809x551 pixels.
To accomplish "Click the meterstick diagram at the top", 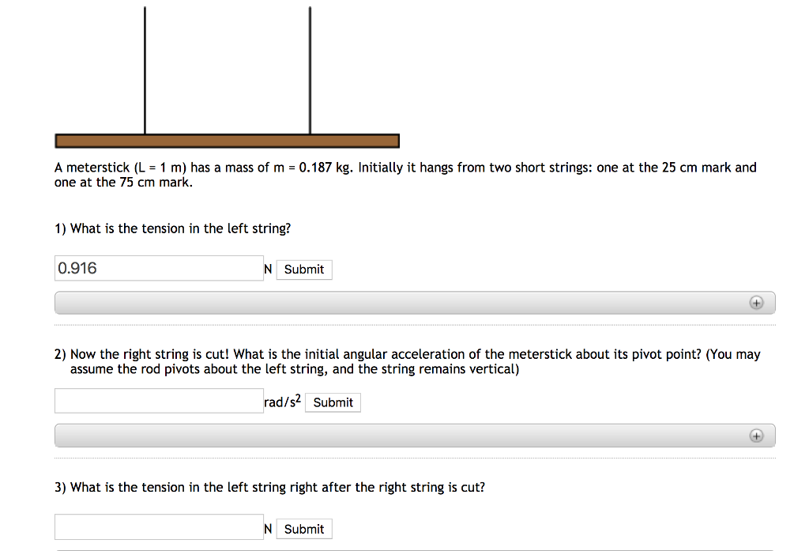I will click(226, 139).
